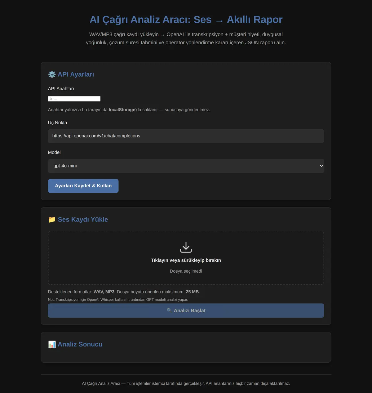Click the gear icon beside API Ayarları
The image size is (372, 393).
pyautogui.click(x=52, y=74)
